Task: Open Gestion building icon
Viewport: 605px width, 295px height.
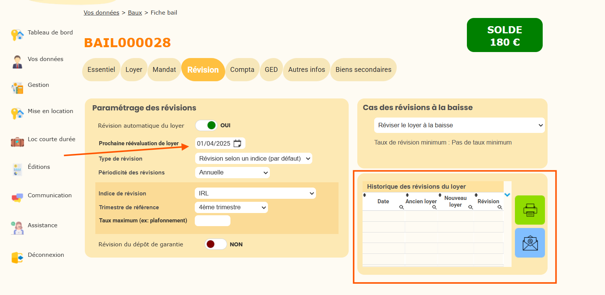Action: [17, 88]
